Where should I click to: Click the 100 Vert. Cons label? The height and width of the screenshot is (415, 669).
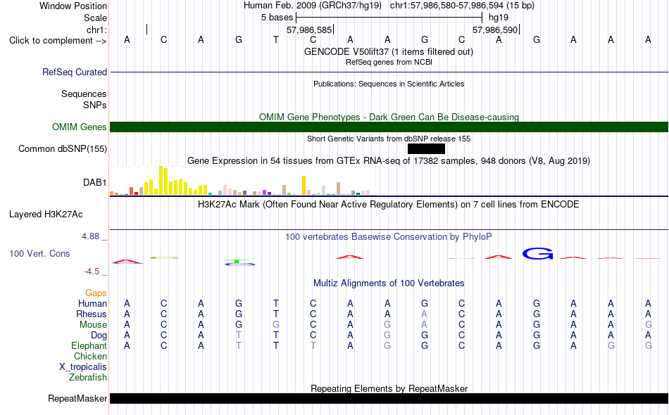click(x=39, y=253)
